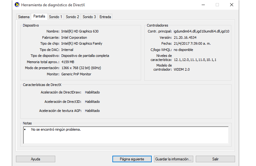The width and height of the screenshot is (256, 166).
Task: Click the Fabricante: label
Action: pyautogui.click(x=51, y=38)
